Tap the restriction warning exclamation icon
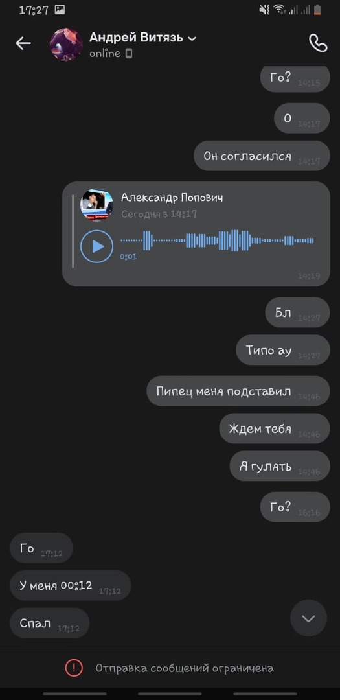Image resolution: width=340 pixels, height=700 pixels. 74,668
